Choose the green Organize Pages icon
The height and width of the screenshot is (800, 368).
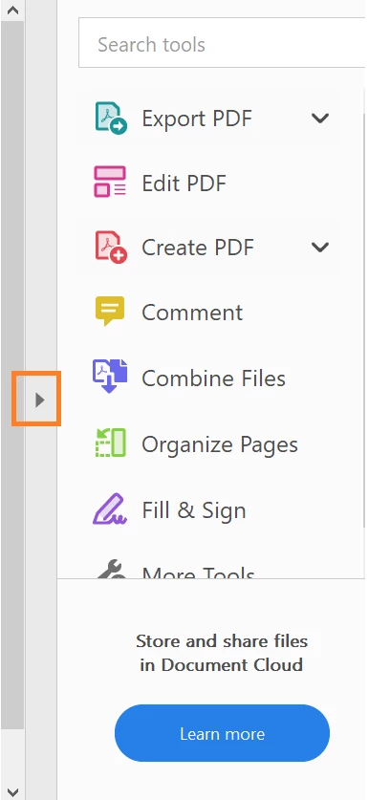[110, 443]
